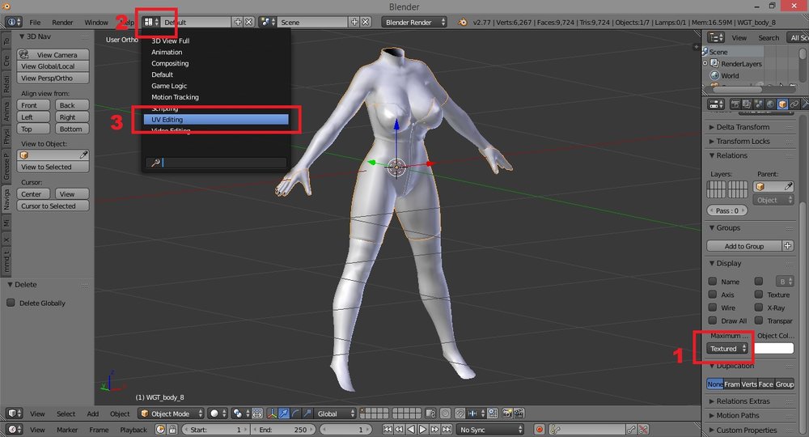
Task: Expand the Delta Transform panel
Action: tap(743, 127)
